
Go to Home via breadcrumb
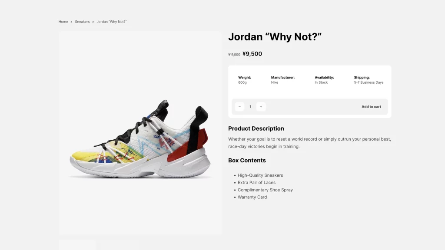coord(63,22)
